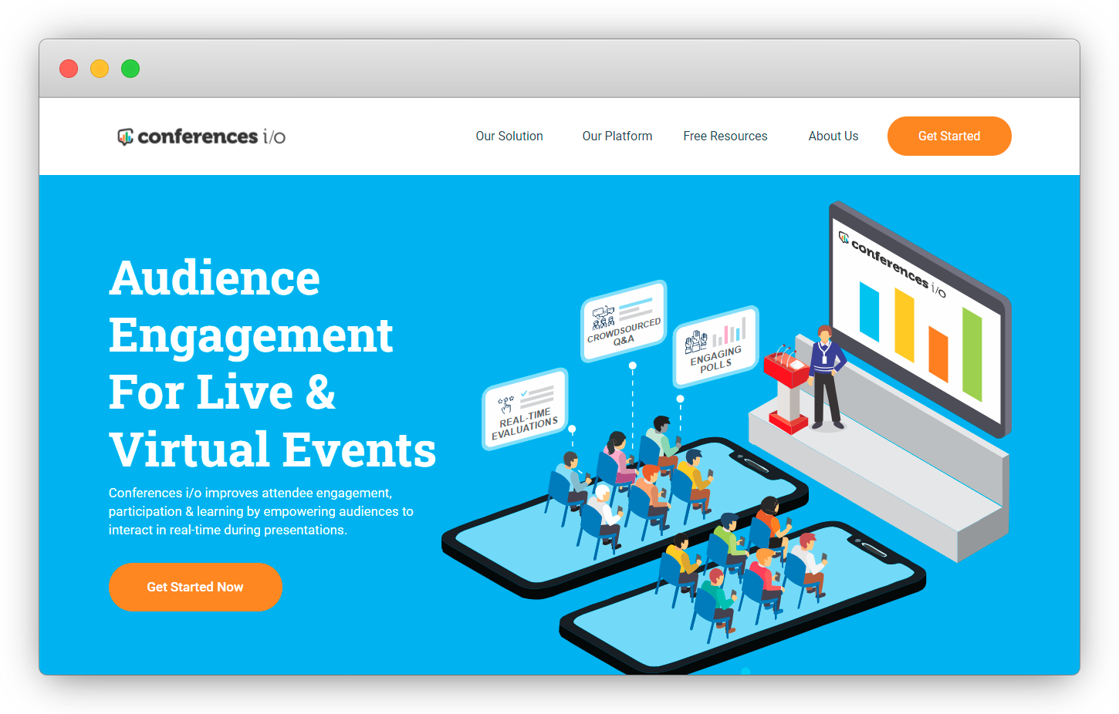Viewport: 1119px width, 714px height.
Task: Click the red close window button
Action: pyautogui.click(x=69, y=69)
